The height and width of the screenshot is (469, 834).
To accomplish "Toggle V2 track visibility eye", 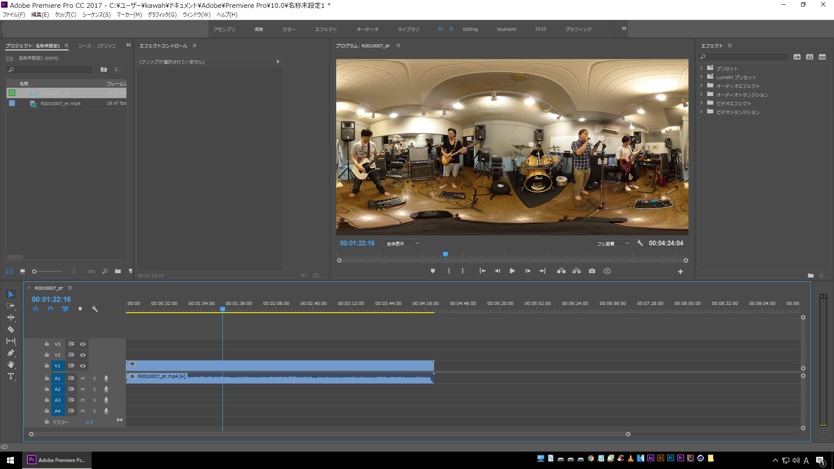I will tap(83, 355).
